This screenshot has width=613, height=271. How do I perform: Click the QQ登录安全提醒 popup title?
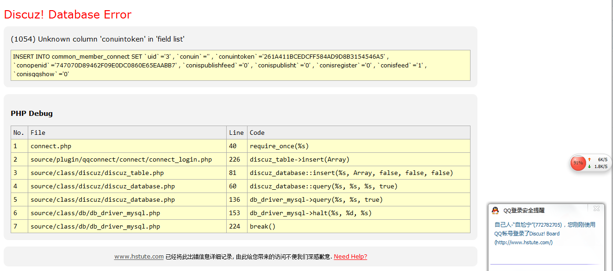tap(524, 211)
